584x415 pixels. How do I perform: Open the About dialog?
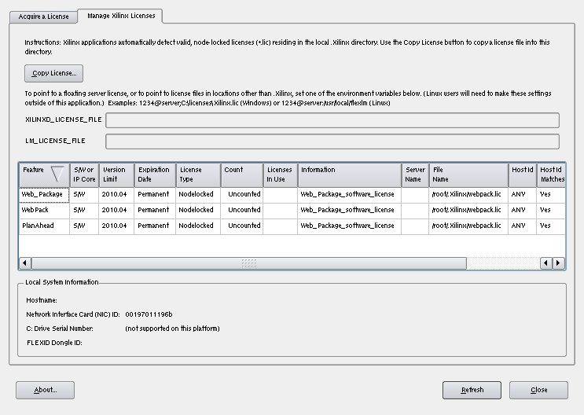click(x=45, y=390)
